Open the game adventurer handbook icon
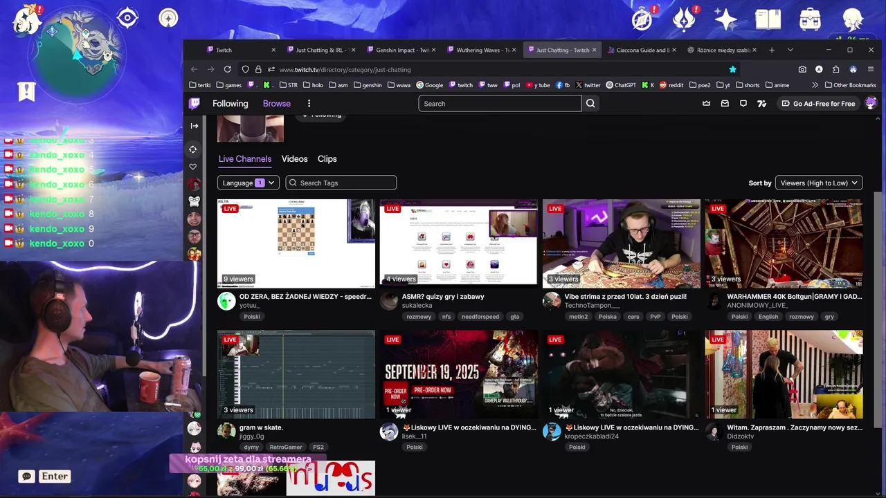 [x=768, y=19]
